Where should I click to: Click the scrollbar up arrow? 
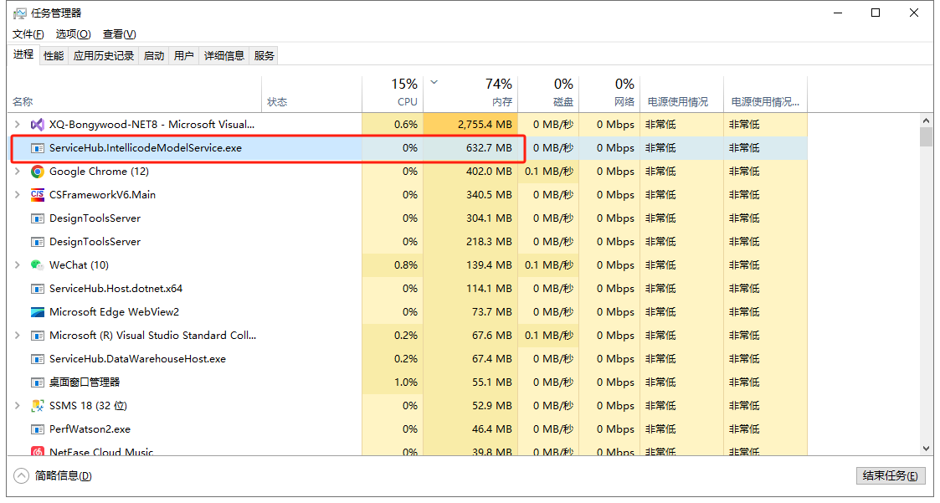click(927, 120)
